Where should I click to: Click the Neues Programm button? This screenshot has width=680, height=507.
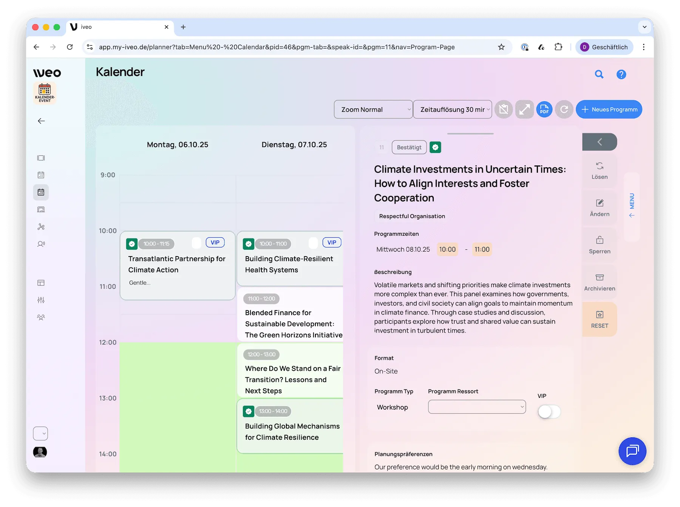(609, 109)
